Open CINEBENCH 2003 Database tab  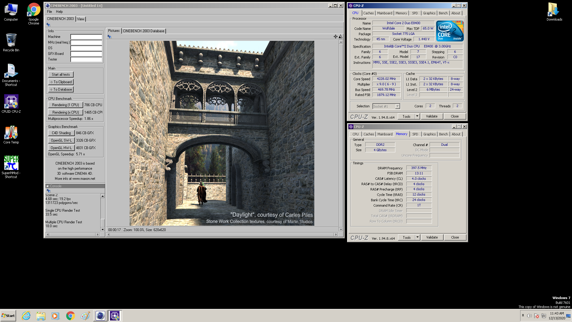(144, 31)
